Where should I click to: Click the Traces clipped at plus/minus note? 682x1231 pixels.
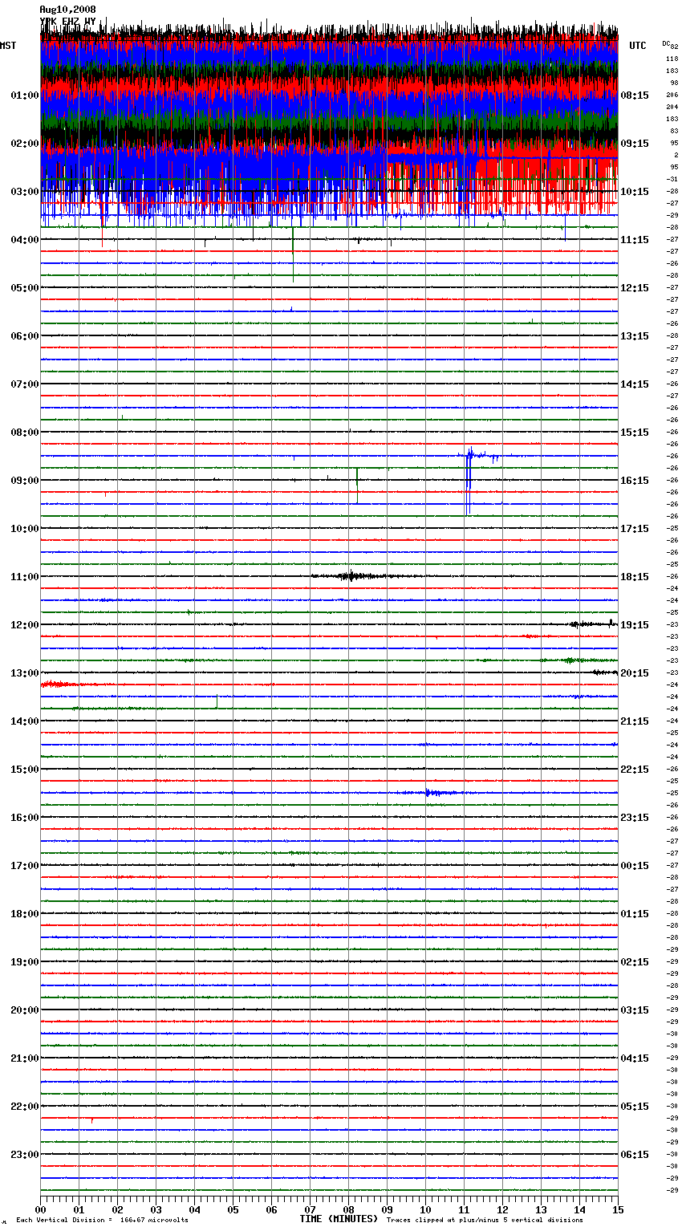click(x=485, y=1221)
